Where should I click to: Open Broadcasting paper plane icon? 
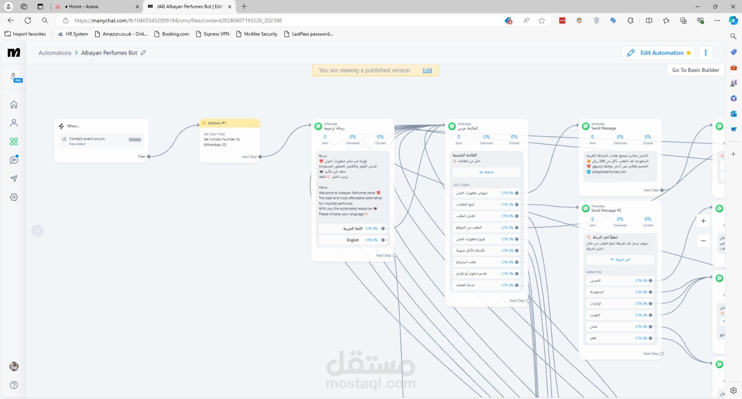pos(14,179)
